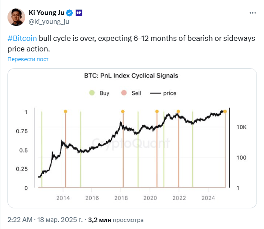Open the three-dot more options menu

click(253, 13)
